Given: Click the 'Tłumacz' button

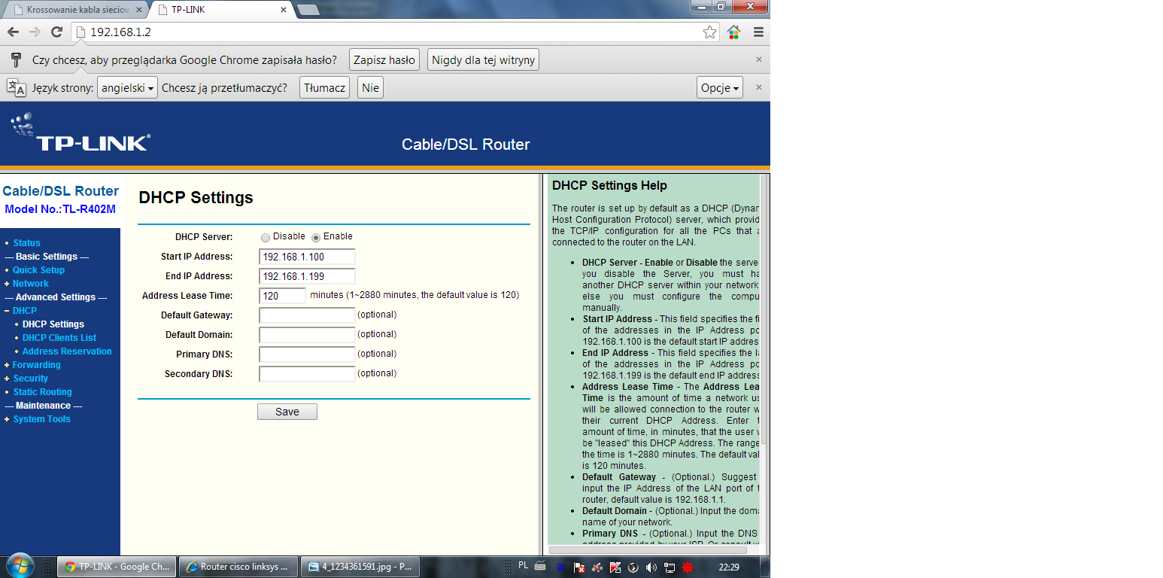Looking at the screenshot, I should click(x=325, y=87).
